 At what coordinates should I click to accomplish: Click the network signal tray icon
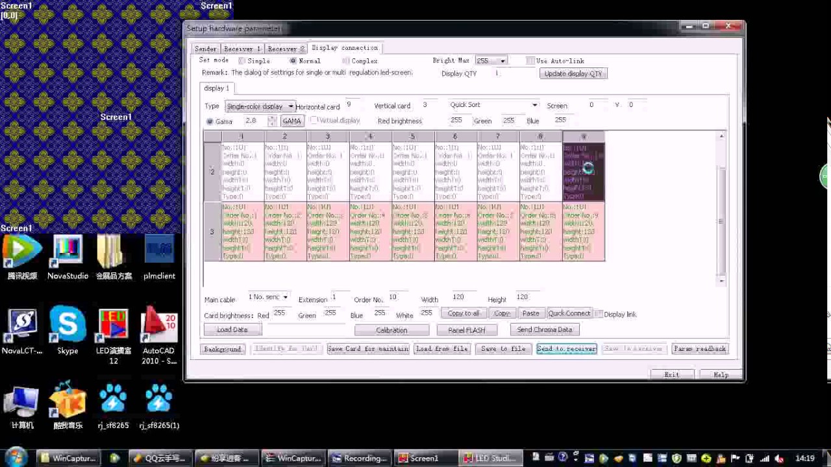click(x=764, y=459)
